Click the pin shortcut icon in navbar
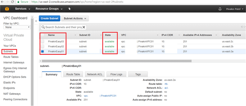 pyautogui.click(x=69, y=9)
